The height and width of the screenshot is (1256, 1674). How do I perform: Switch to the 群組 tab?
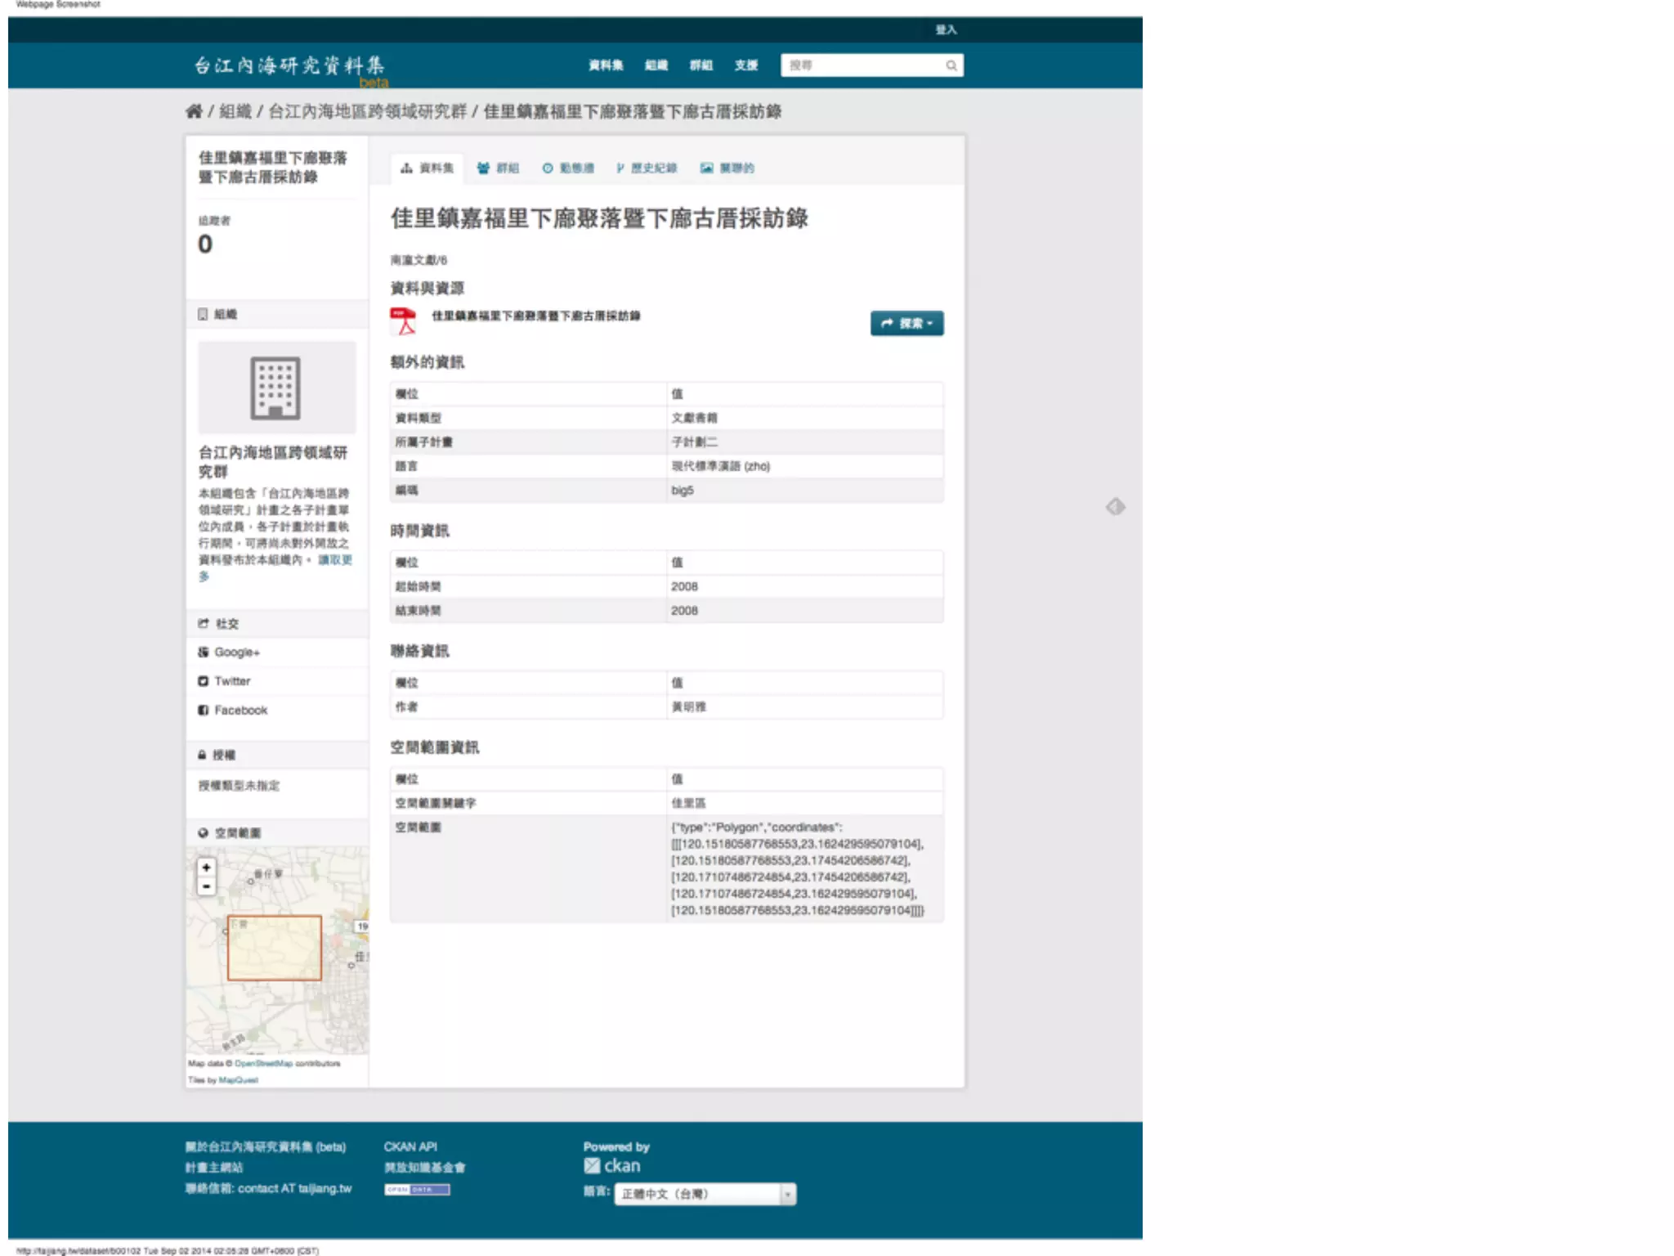tap(499, 168)
